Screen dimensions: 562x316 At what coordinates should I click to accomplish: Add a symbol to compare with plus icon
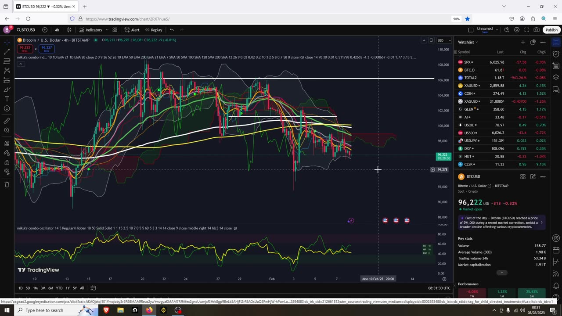tap(45, 30)
